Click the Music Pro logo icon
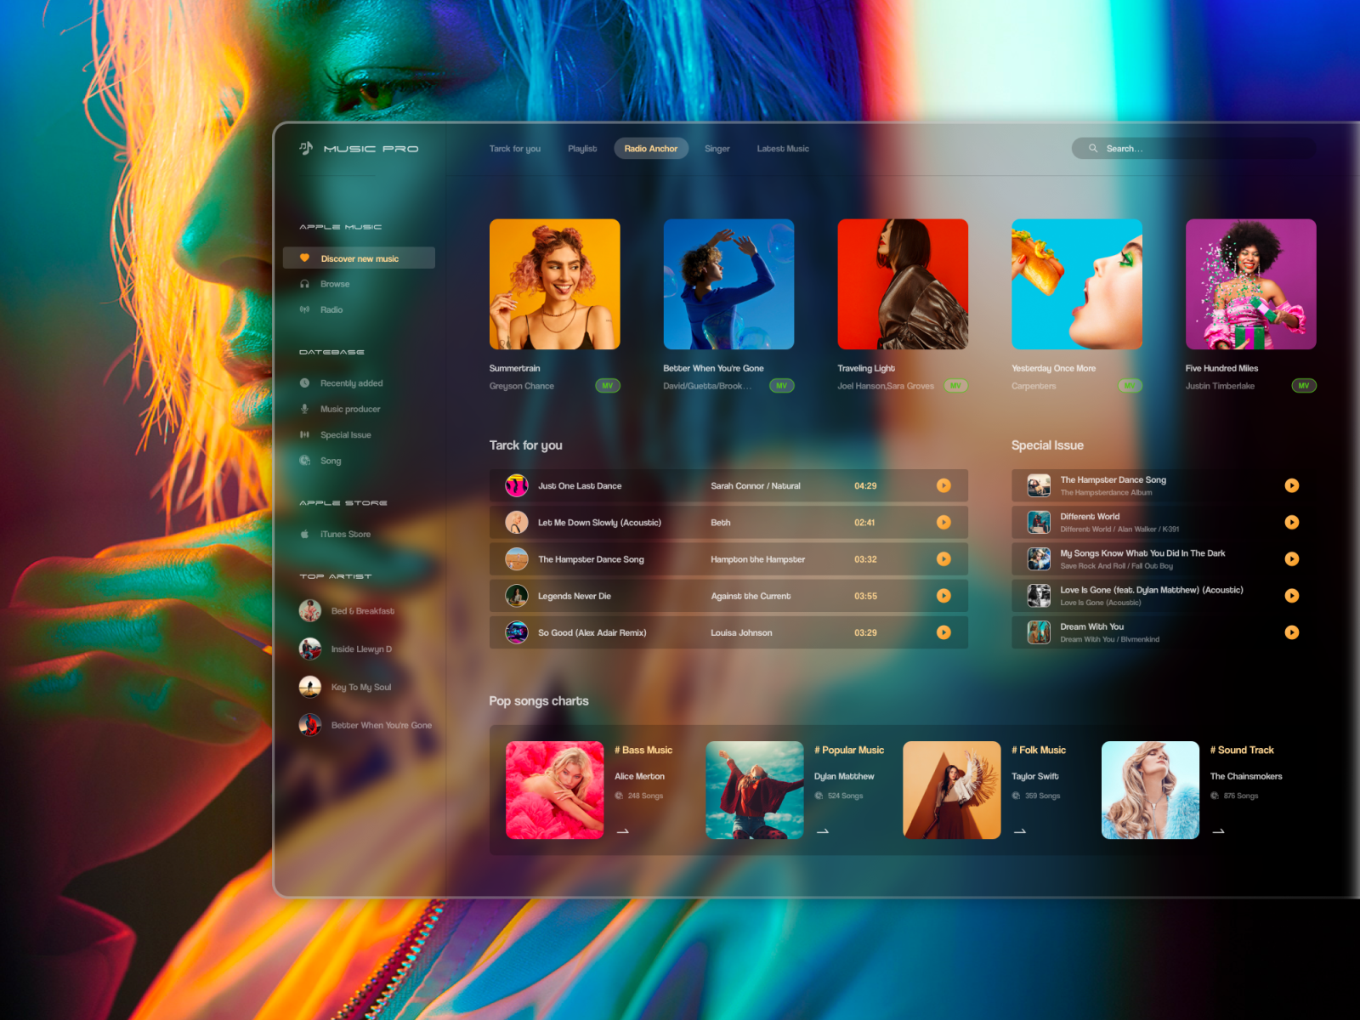This screenshot has width=1360, height=1020. (x=304, y=148)
